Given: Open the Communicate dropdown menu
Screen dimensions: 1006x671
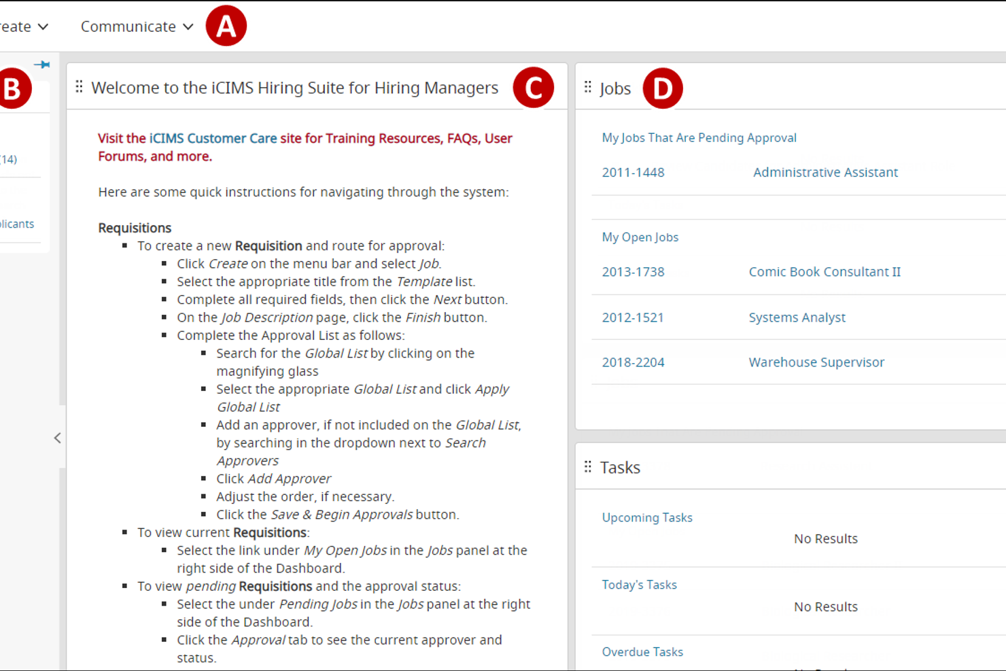Looking at the screenshot, I should click(x=188, y=27).
